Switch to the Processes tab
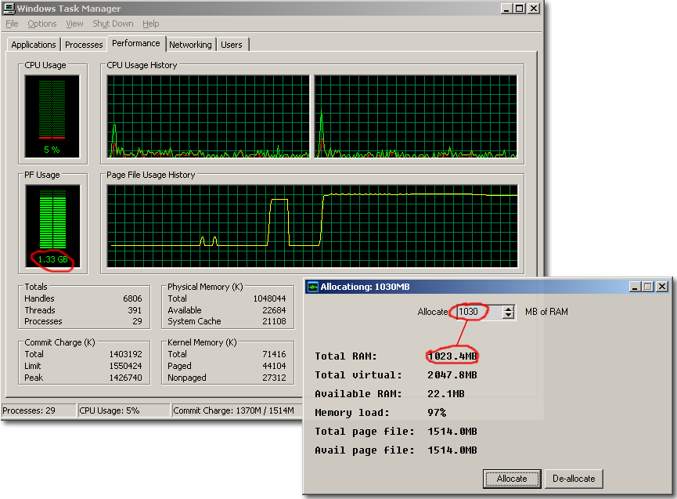The image size is (677, 499). click(84, 45)
